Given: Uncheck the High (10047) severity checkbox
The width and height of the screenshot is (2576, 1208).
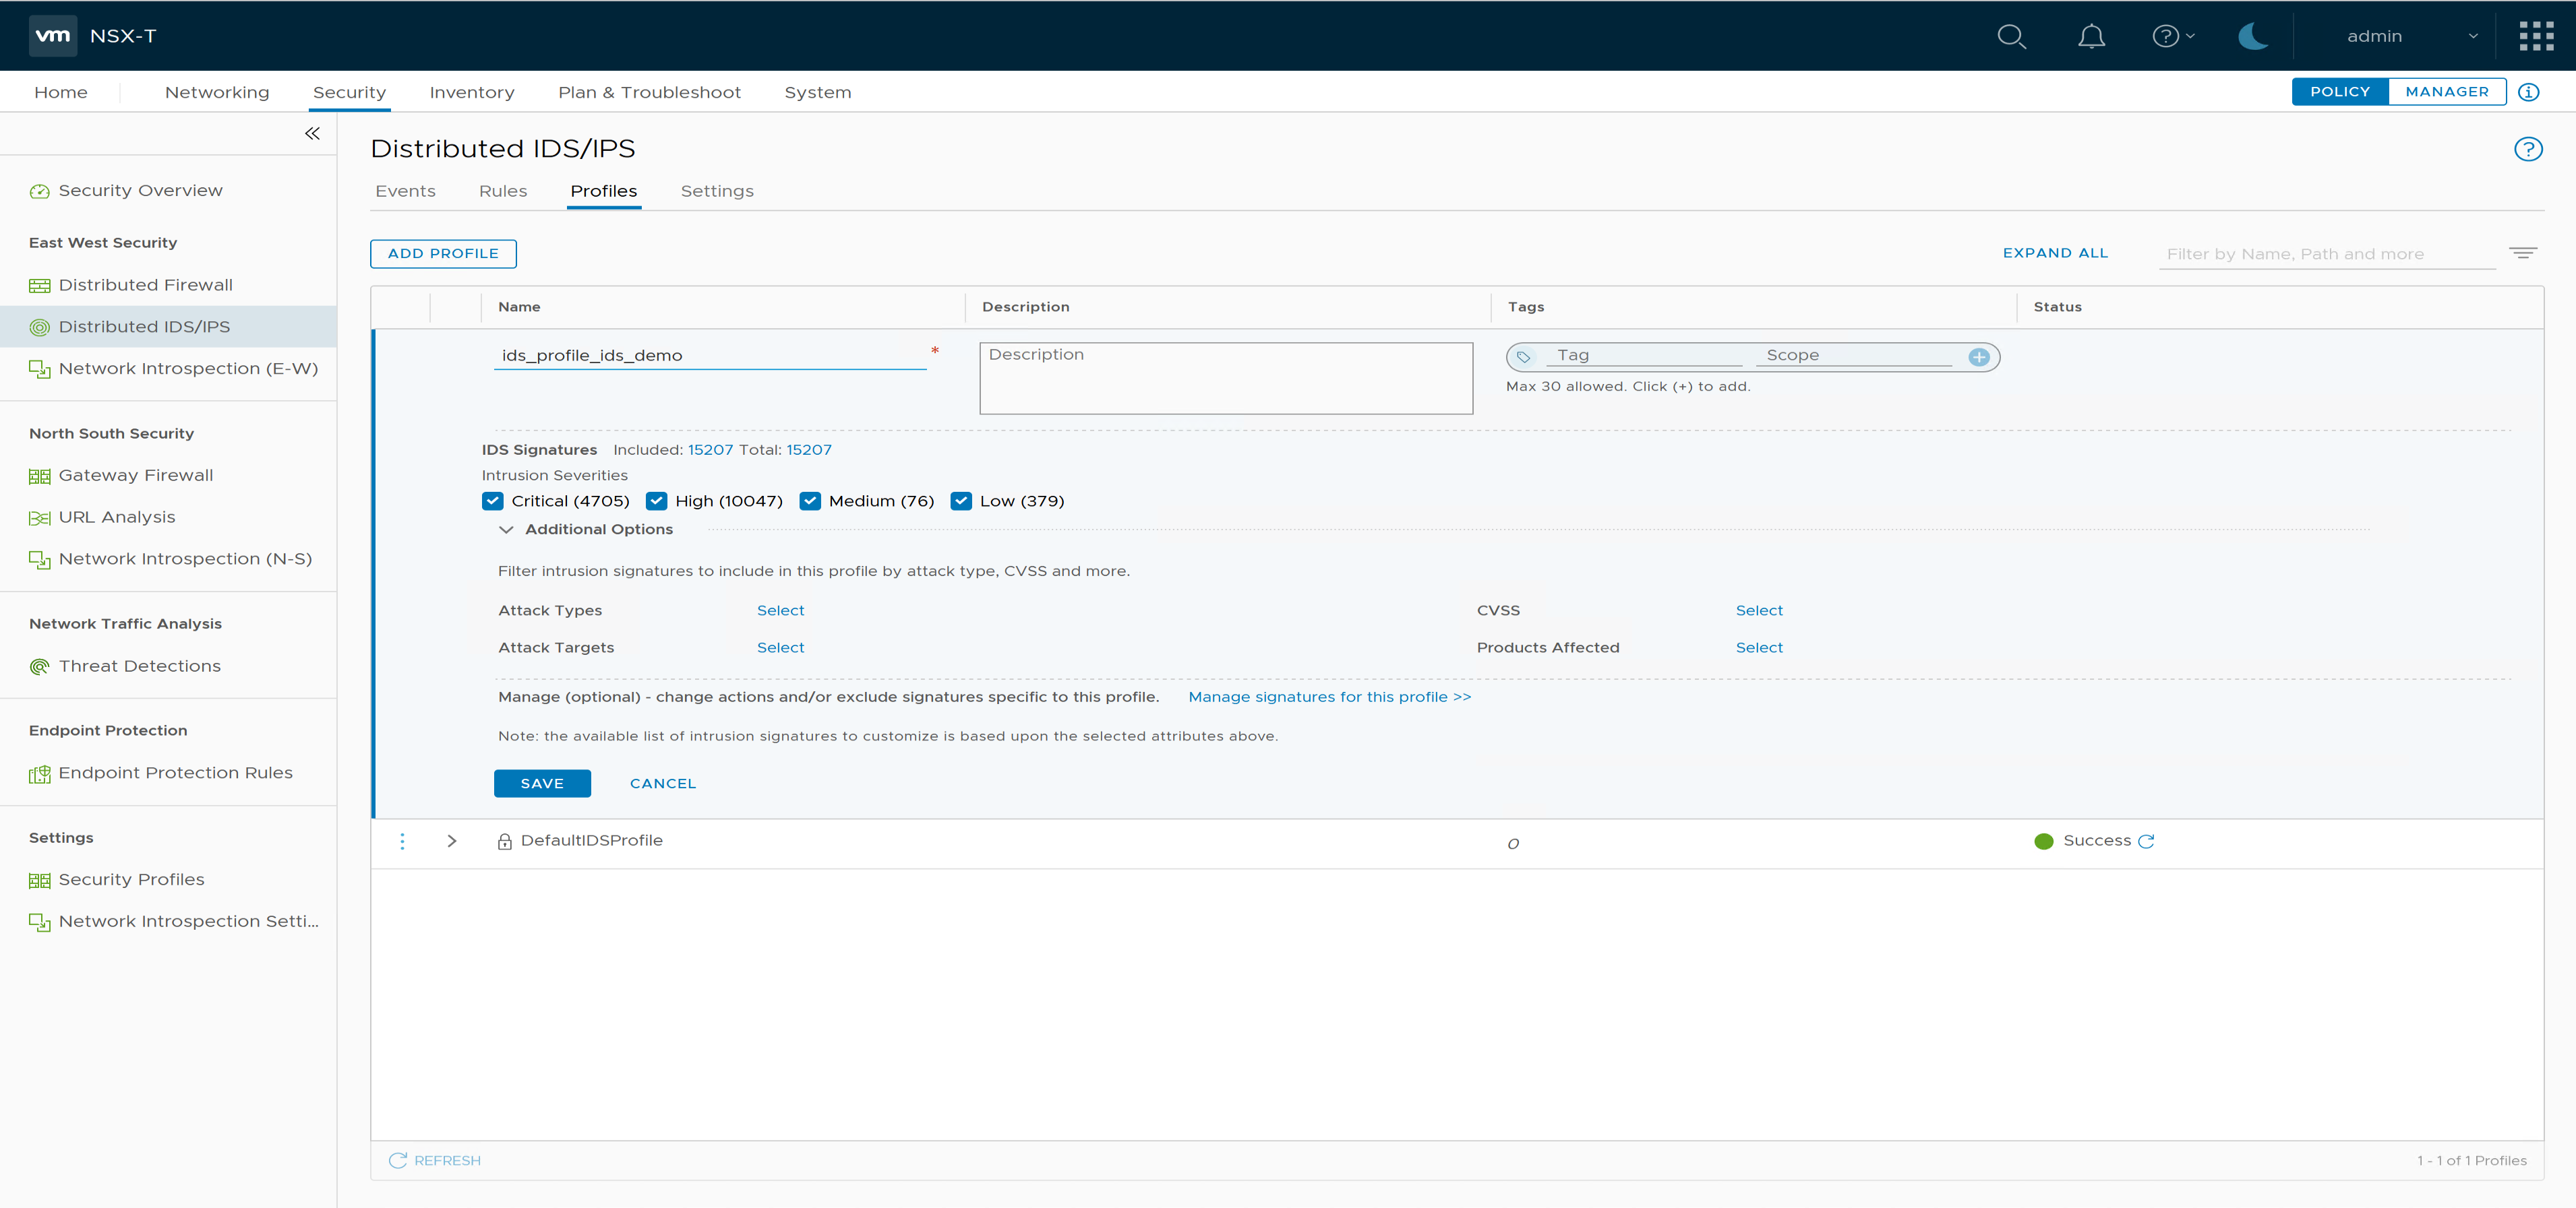Looking at the screenshot, I should [x=656, y=501].
